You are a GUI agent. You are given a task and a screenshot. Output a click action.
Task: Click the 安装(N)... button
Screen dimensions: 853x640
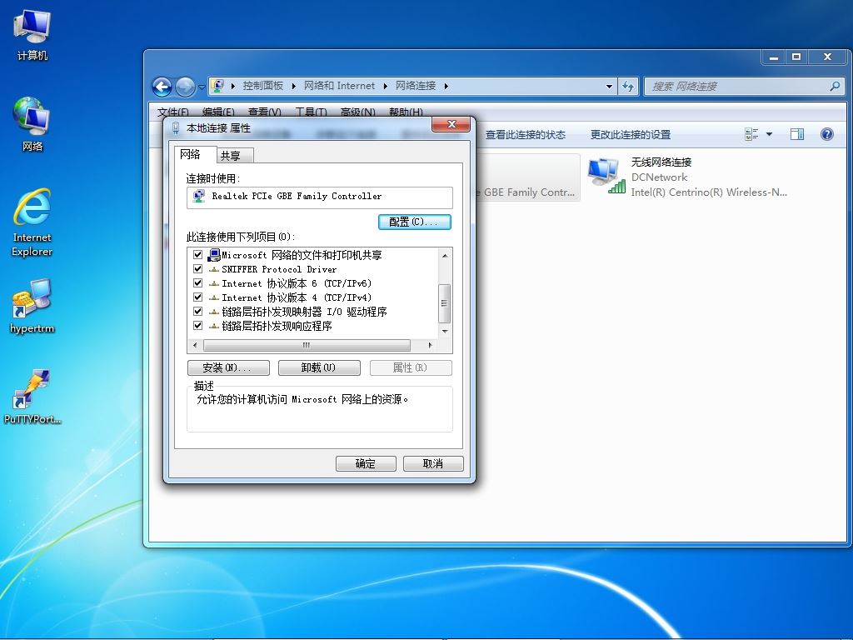pyautogui.click(x=228, y=367)
